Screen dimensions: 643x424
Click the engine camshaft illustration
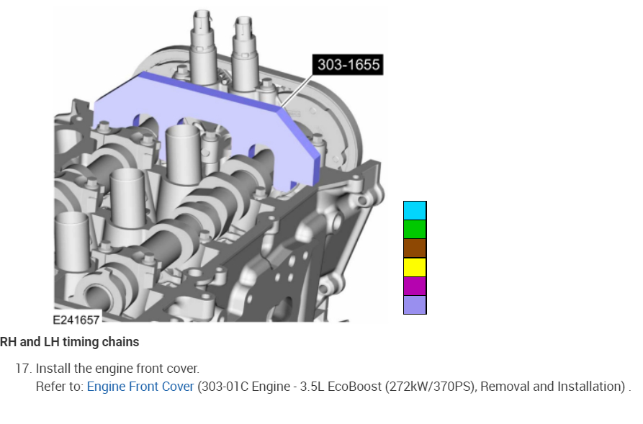tap(220, 166)
